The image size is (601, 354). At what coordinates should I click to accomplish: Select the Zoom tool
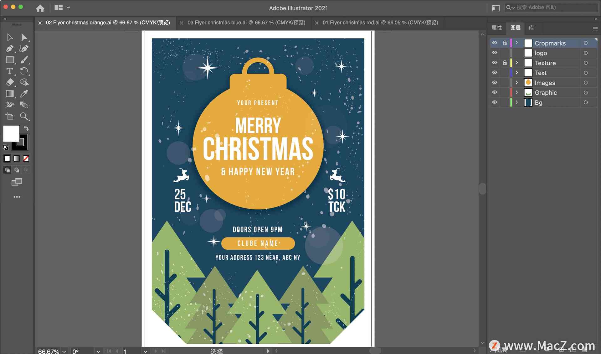[x=24, y=116]
